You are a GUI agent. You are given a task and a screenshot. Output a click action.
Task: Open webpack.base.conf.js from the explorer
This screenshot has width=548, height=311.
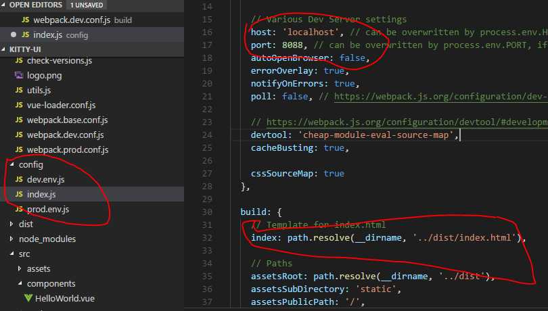(67, 120)
